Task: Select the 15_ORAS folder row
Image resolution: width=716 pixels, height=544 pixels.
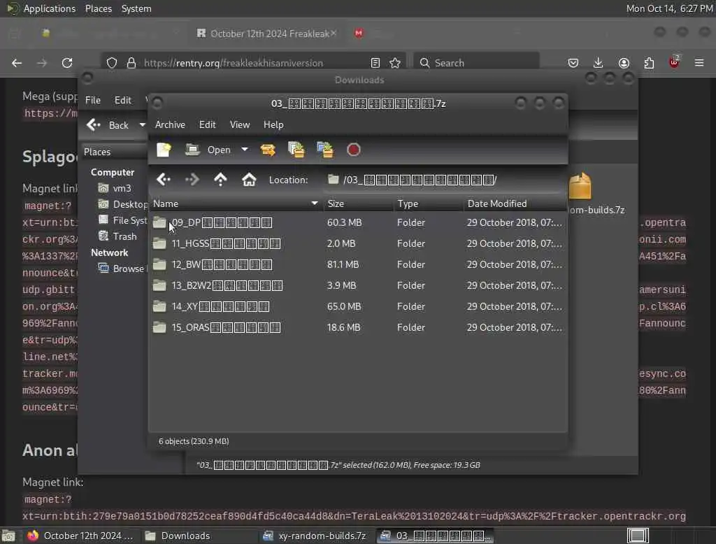Action: (358, 327)
